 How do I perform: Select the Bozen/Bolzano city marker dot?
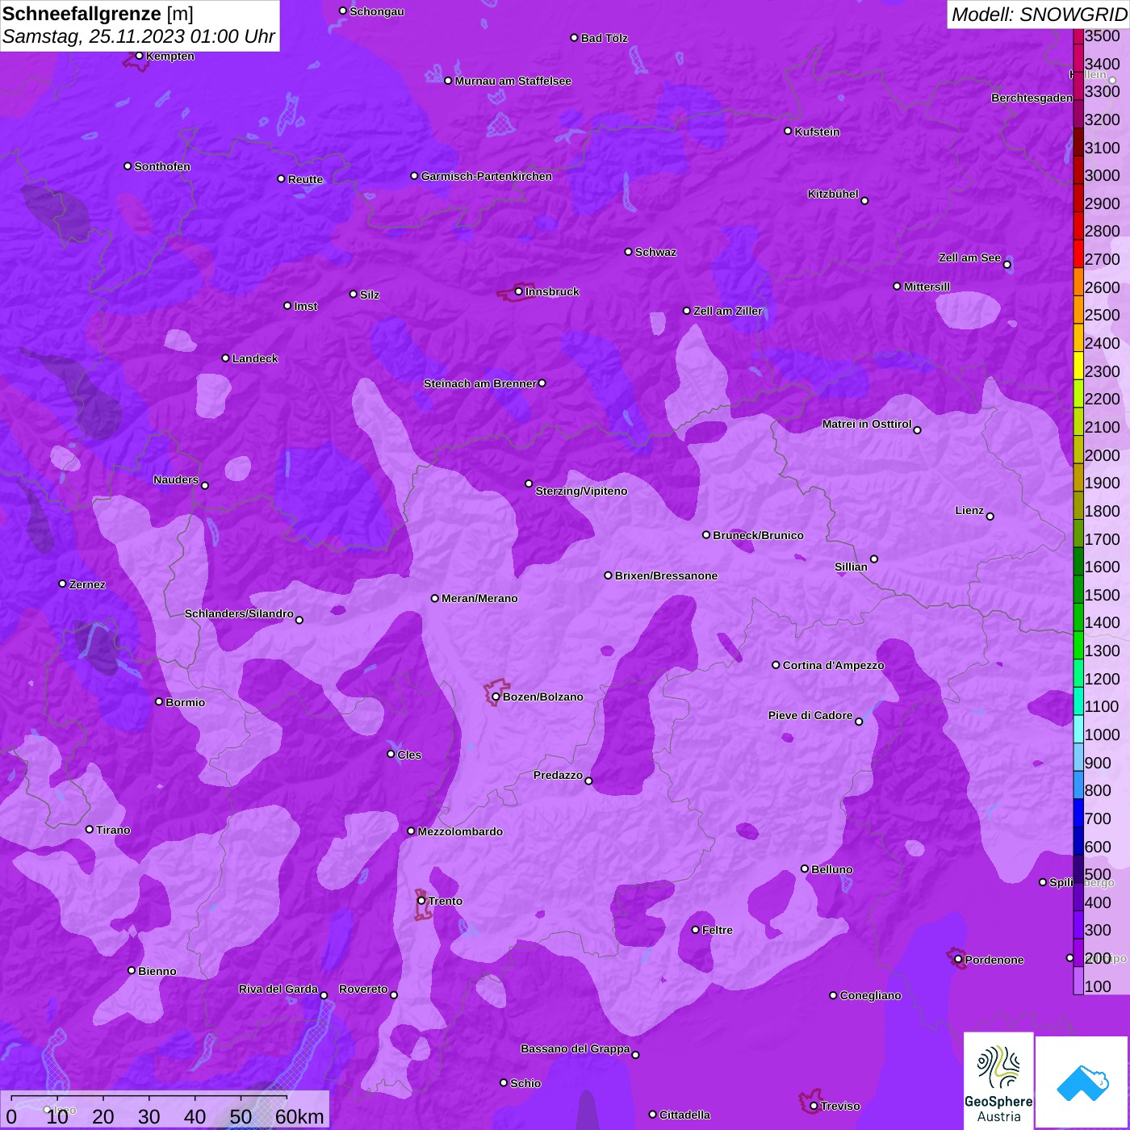496,697
